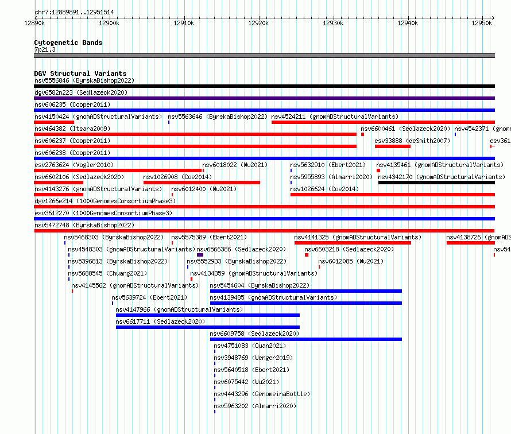Open nsv5396813 (ByrskaBishop2022) variant
Viewport: 511px width, 434px height.
pyautogui.click(x=118, y=261)
